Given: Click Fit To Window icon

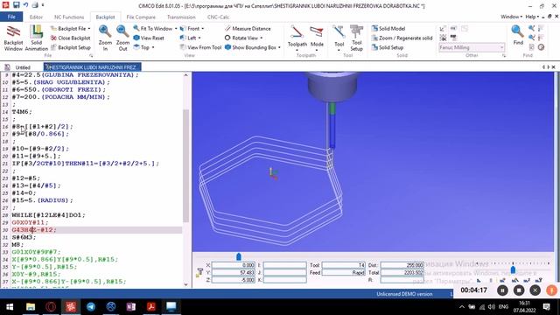Looking at the screenshot, I should tap(136, 28).
